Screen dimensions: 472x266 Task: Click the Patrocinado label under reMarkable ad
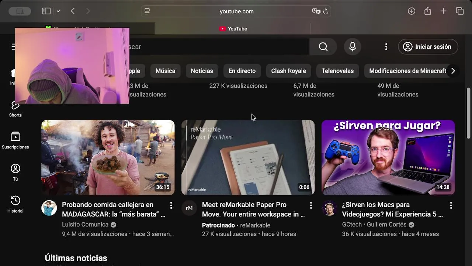pyautogui.click(x=218, y=225)
